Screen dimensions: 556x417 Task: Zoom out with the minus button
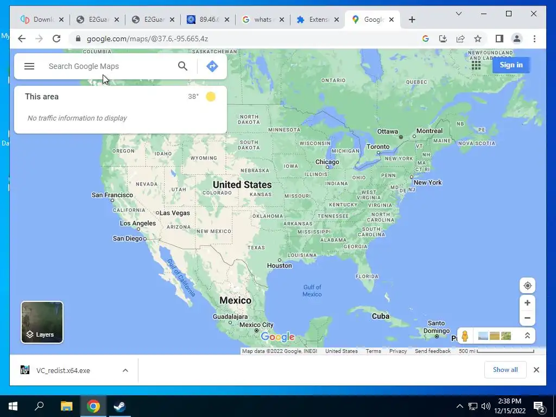[x=527, y=318]
